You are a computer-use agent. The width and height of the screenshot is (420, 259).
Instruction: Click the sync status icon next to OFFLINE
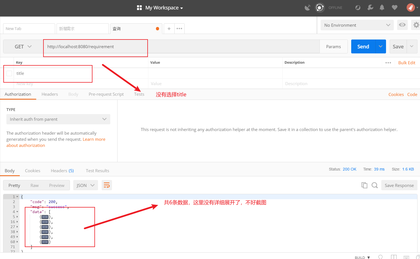pos(320,8)
